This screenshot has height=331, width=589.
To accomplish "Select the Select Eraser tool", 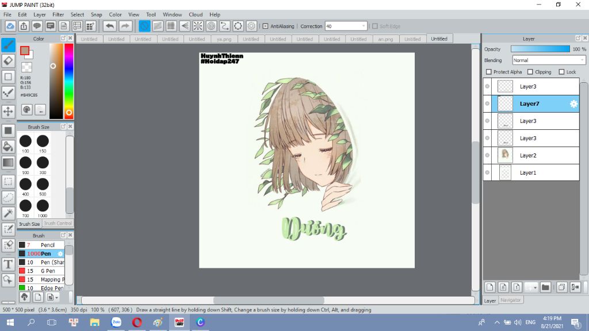I will pyautogui.click(x=8, y=245).
